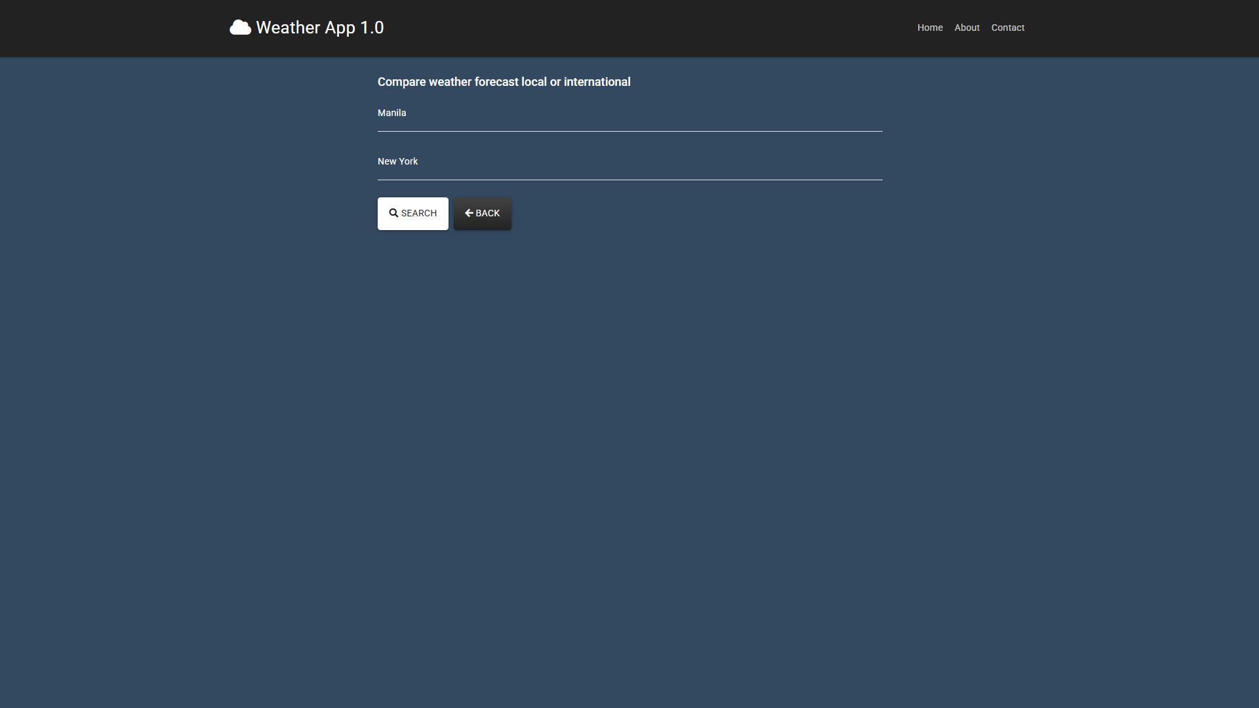Click the underline beneath New York field
The height and width of the screenshot is (708, 1259).
(629, 180)
